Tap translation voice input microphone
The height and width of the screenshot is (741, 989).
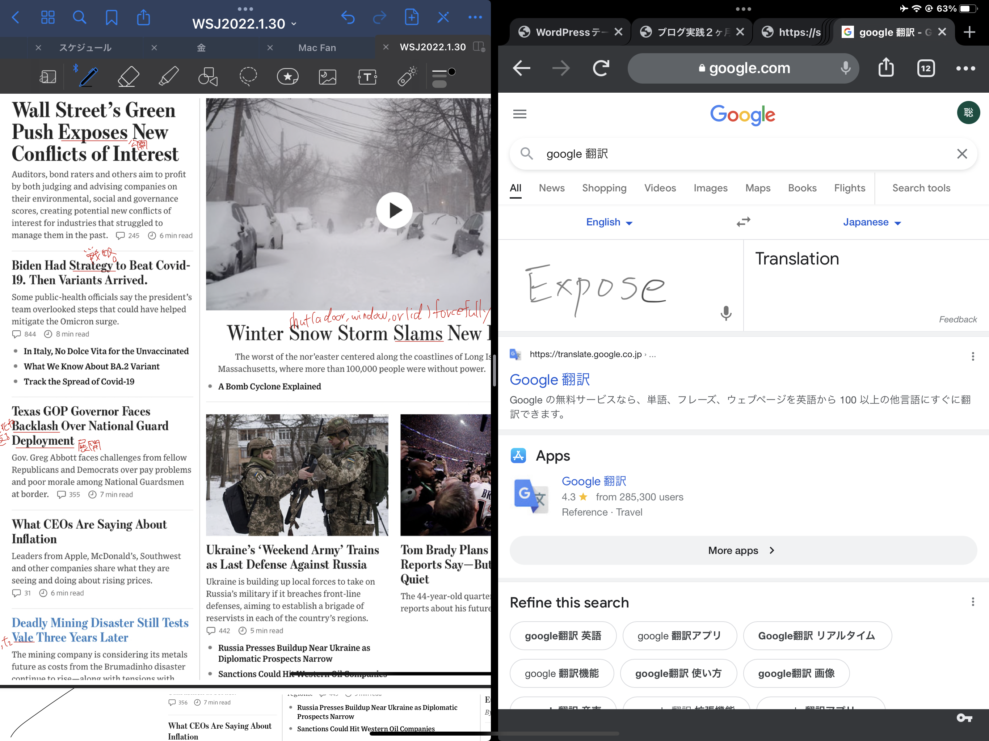coord(726,313)
